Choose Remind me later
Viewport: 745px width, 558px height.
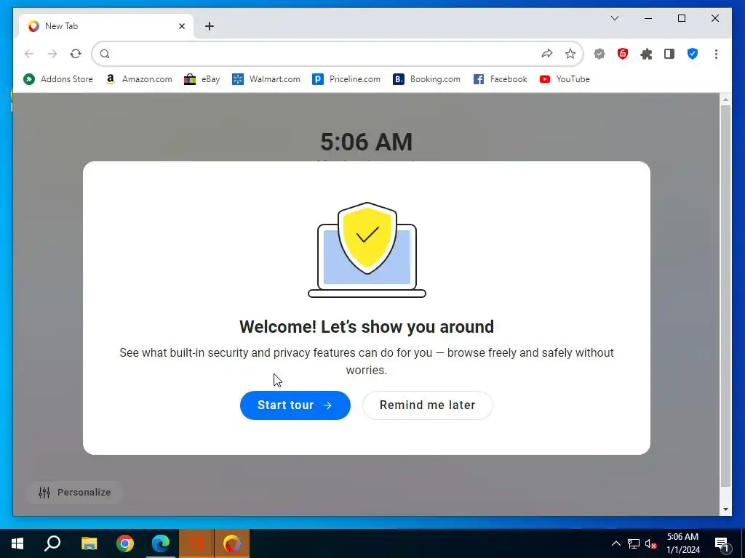(428, 405)
